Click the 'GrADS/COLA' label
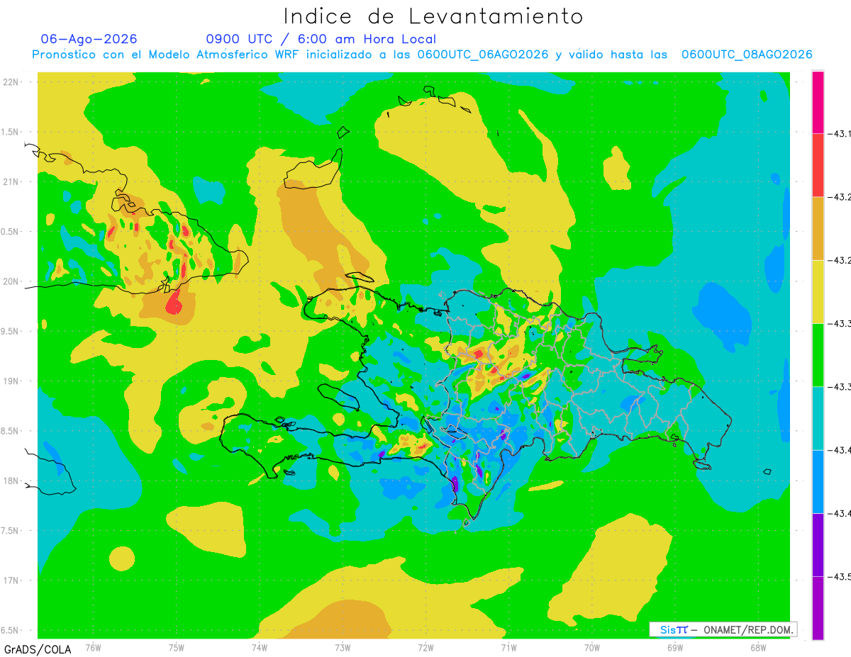The height and width of the screenshot is (657, 851). [x=38, y=649]
